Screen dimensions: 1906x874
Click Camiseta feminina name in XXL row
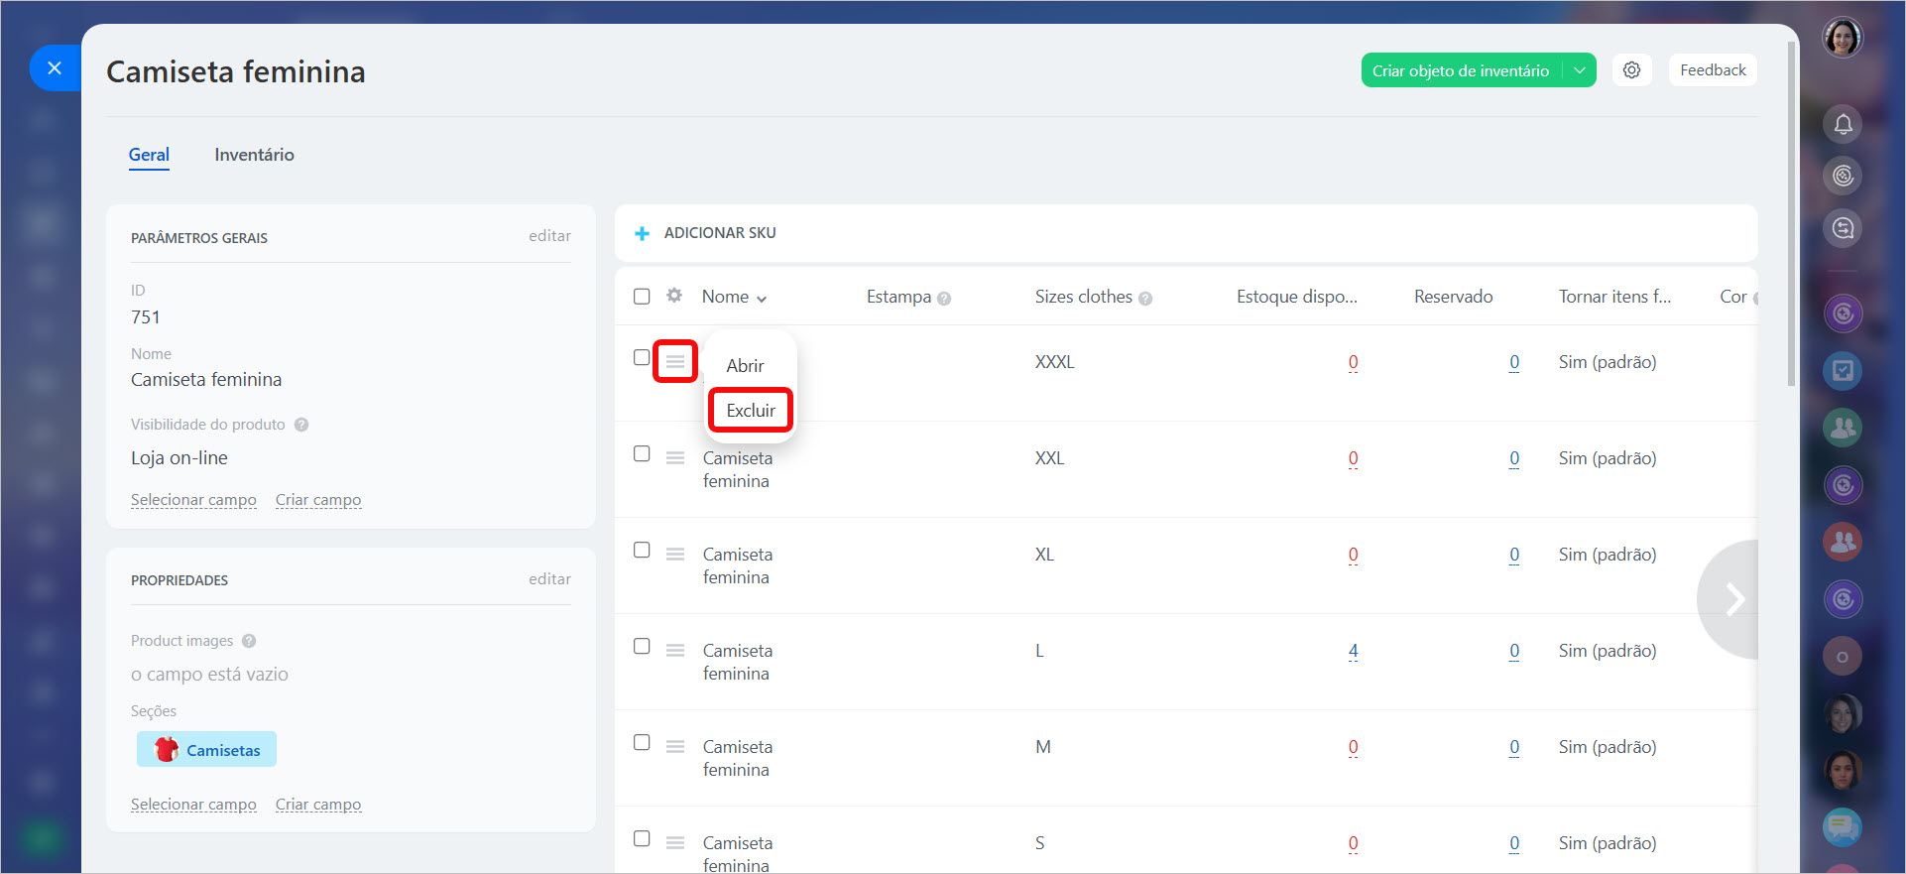738,469
